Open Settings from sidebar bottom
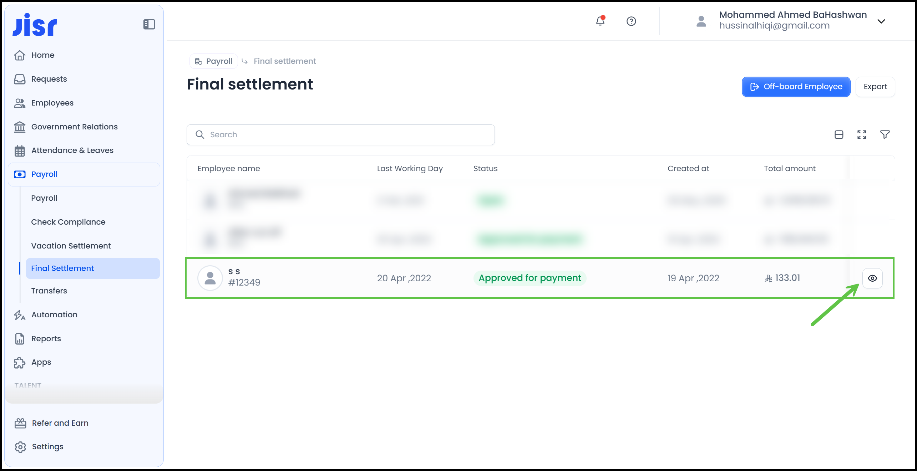Screen dimensions: 917x471 tap(47, 446)
